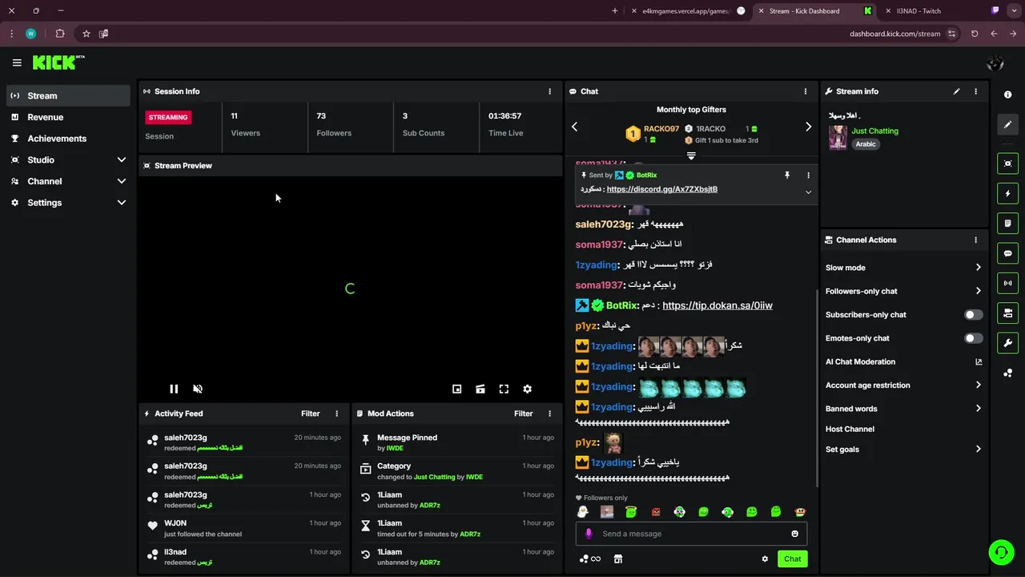Open pinned message three-dot options

(x=808, y=175)
